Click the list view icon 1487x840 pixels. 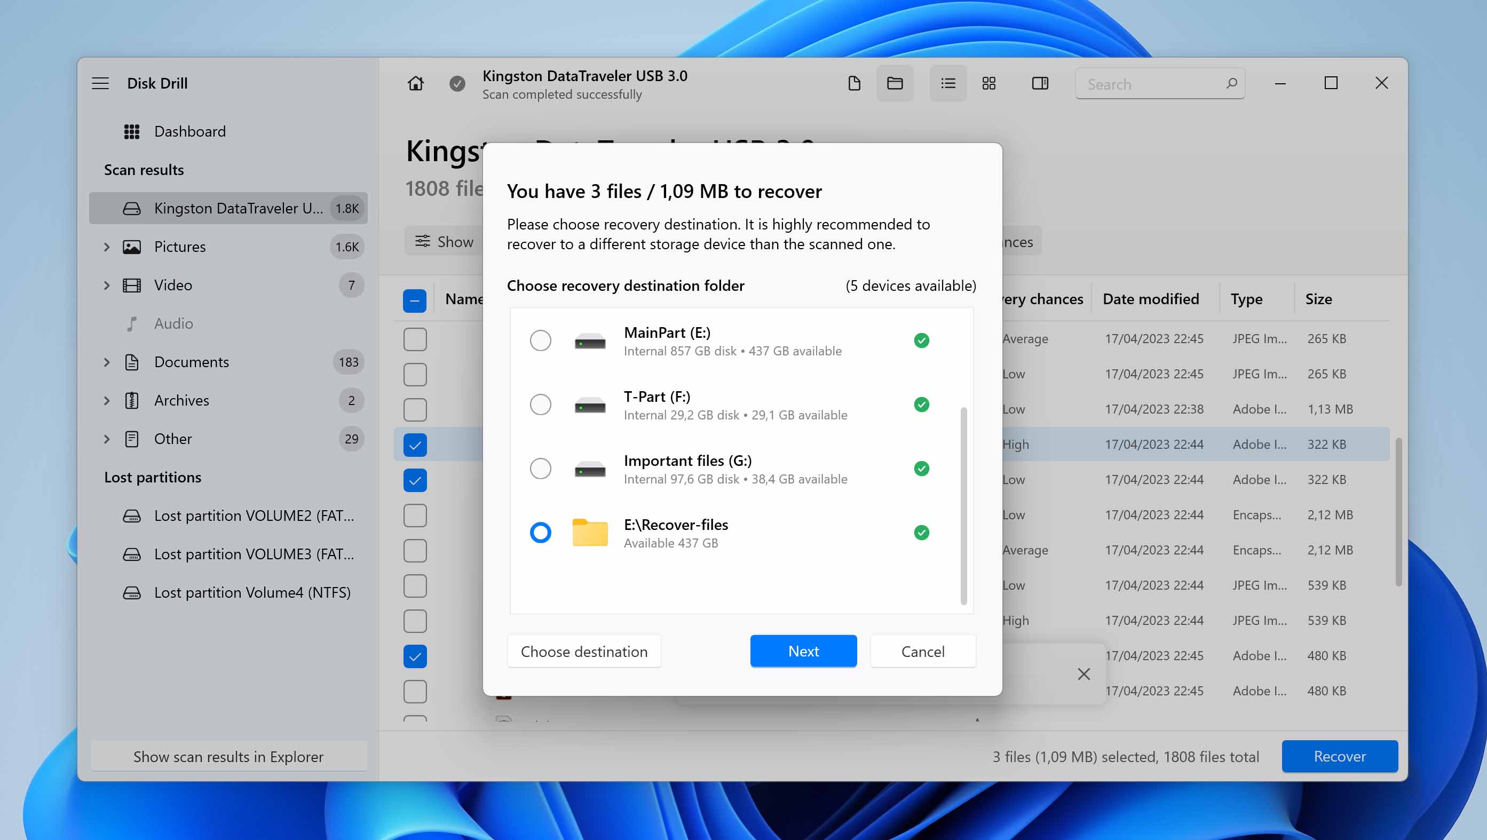[x=947, y=84]
